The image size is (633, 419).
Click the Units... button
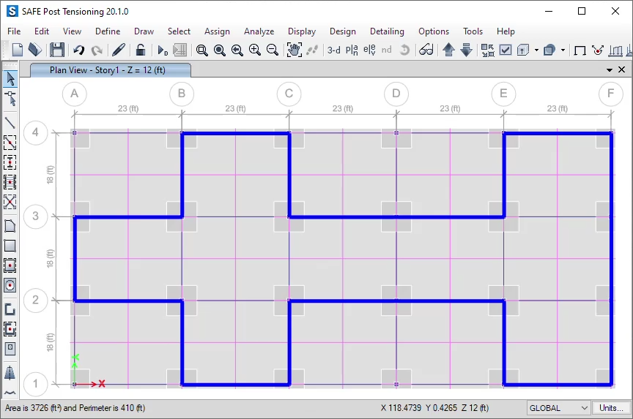[x=611, y=408]
